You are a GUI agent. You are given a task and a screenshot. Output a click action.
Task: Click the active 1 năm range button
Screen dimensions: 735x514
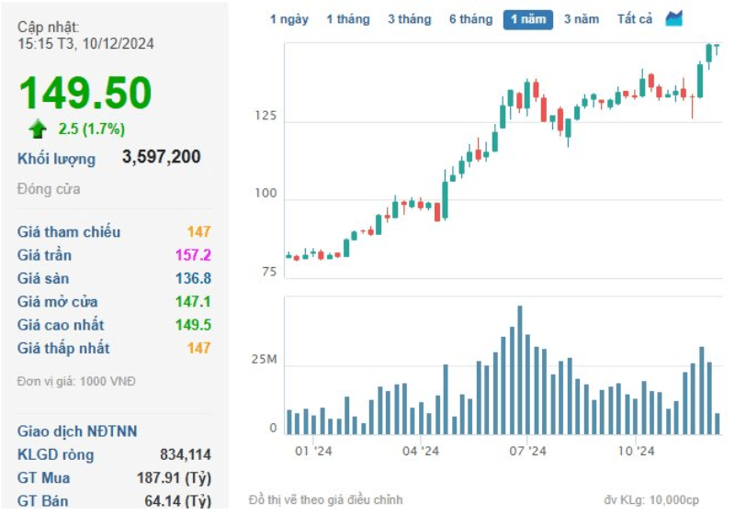527,19
